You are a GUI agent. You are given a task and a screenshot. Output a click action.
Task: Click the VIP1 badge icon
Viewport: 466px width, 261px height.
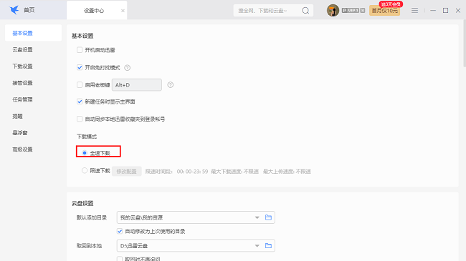(x=353, y=11)
